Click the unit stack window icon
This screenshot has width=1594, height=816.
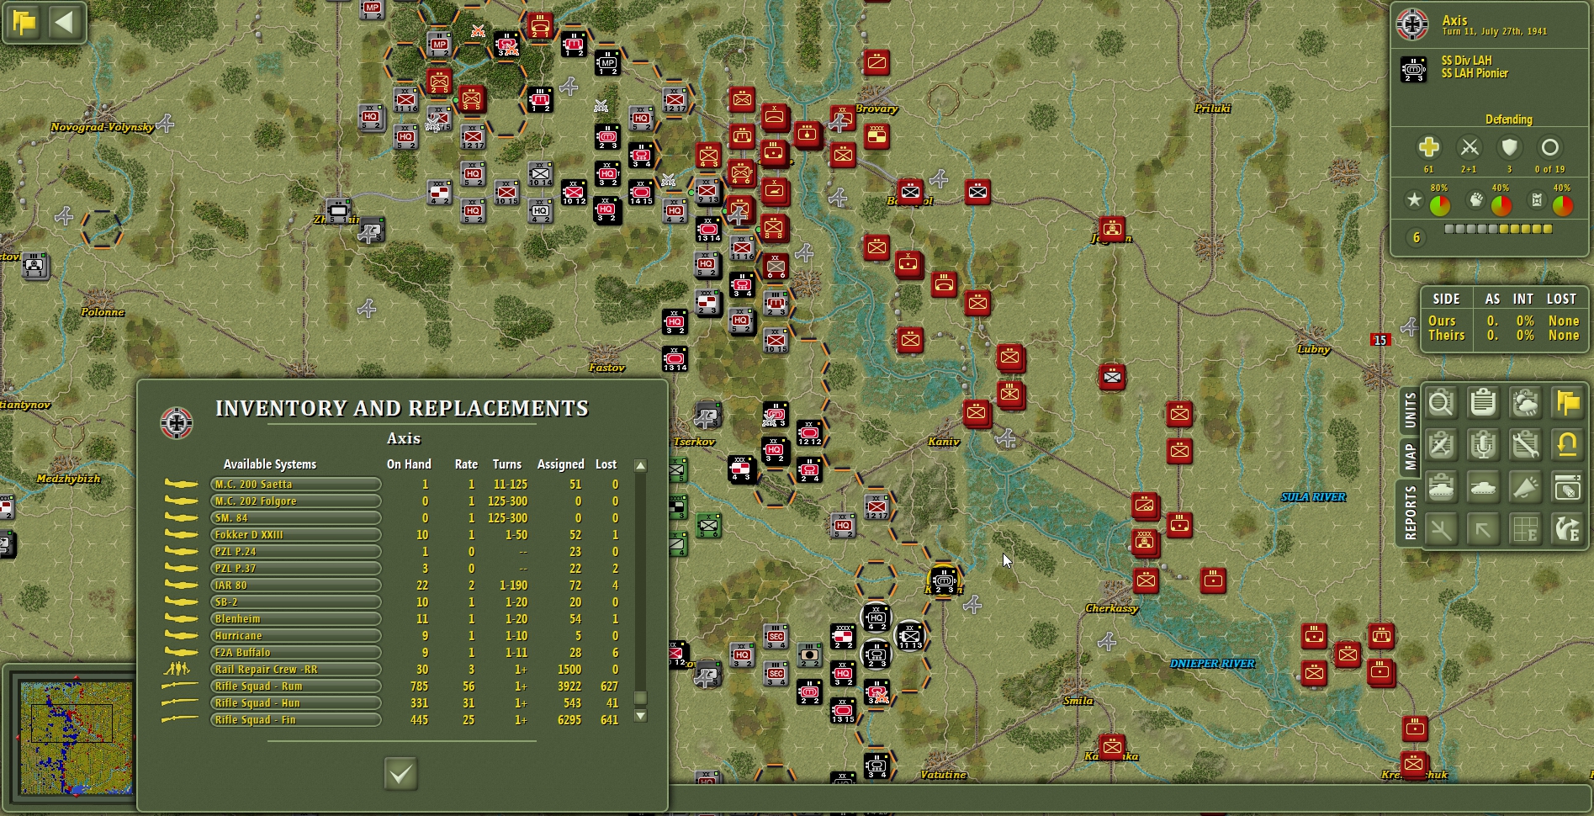(x=1567, y=487)
